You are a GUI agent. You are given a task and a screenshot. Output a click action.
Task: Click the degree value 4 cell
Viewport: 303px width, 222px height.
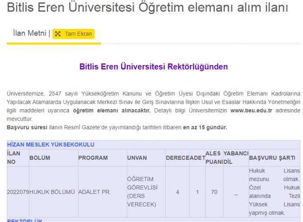178,192
